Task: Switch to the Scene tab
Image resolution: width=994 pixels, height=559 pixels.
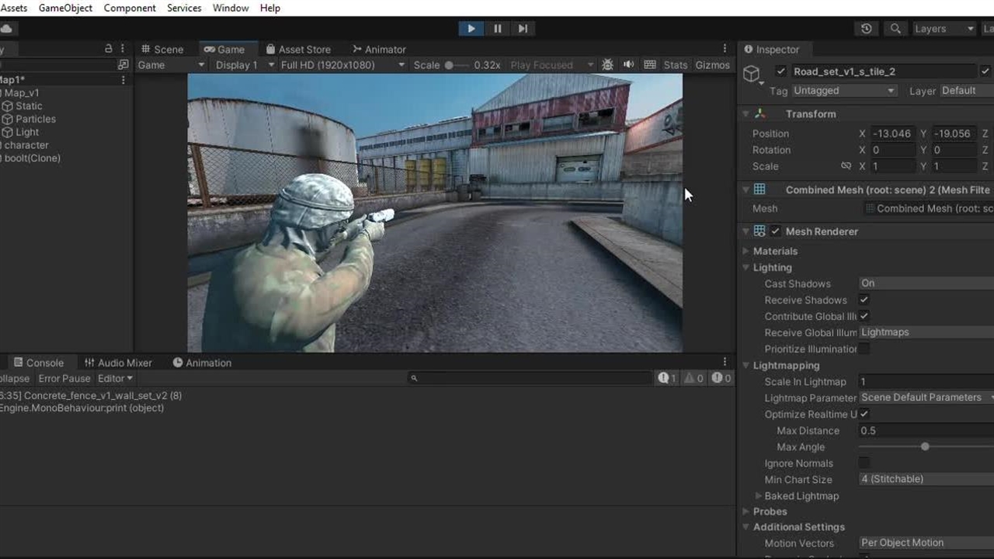Action: point(162,49)
